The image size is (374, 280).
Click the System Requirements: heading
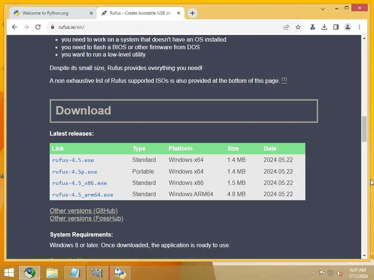point(81,234)
